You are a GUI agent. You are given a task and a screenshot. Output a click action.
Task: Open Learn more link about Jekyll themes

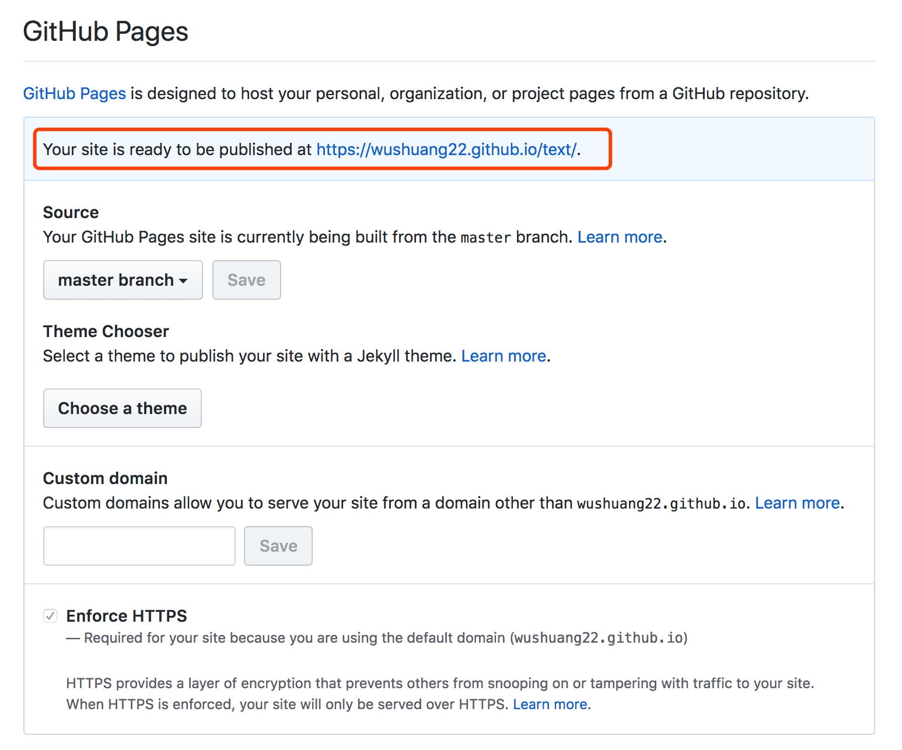tap(504, 356)
